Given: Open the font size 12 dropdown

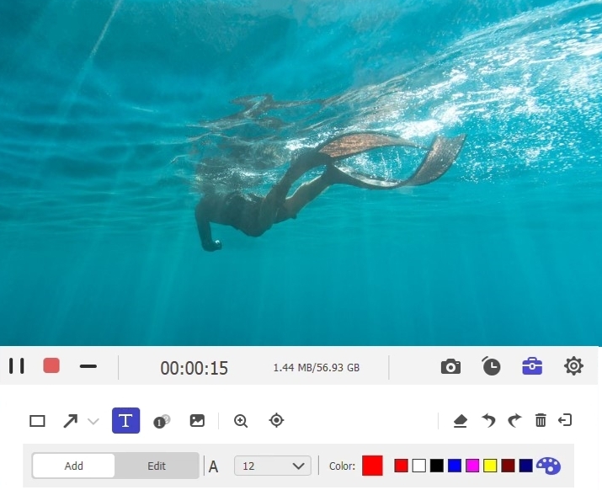Looking at the screenshot, I should pos(273,466).
